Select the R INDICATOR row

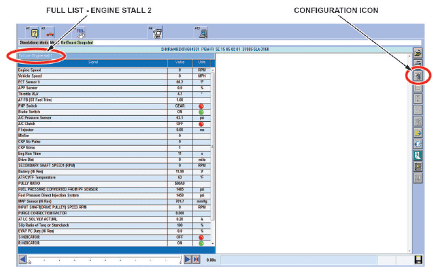(114, 243)
